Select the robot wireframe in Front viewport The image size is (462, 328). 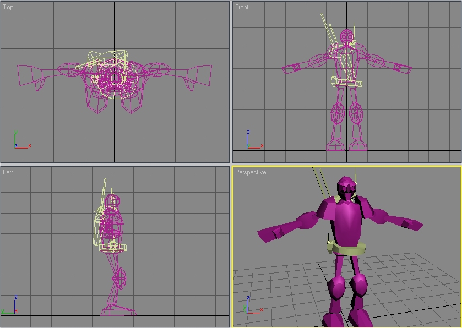pyautogui.click(x=347, y=89)
